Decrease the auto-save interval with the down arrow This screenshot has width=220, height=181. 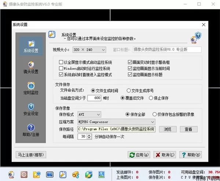point(89,138)
